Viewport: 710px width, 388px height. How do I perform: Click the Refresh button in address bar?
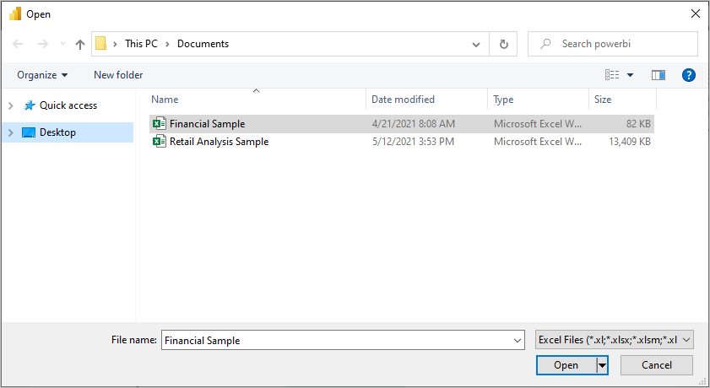(504, 44)
